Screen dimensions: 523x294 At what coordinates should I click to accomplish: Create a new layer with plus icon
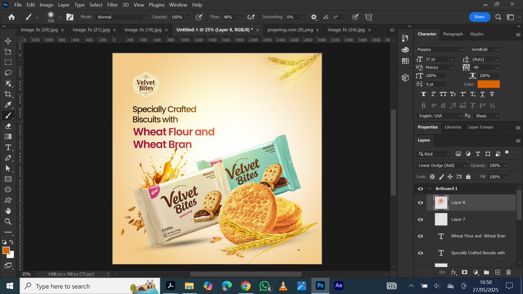(x=497, y=272)
